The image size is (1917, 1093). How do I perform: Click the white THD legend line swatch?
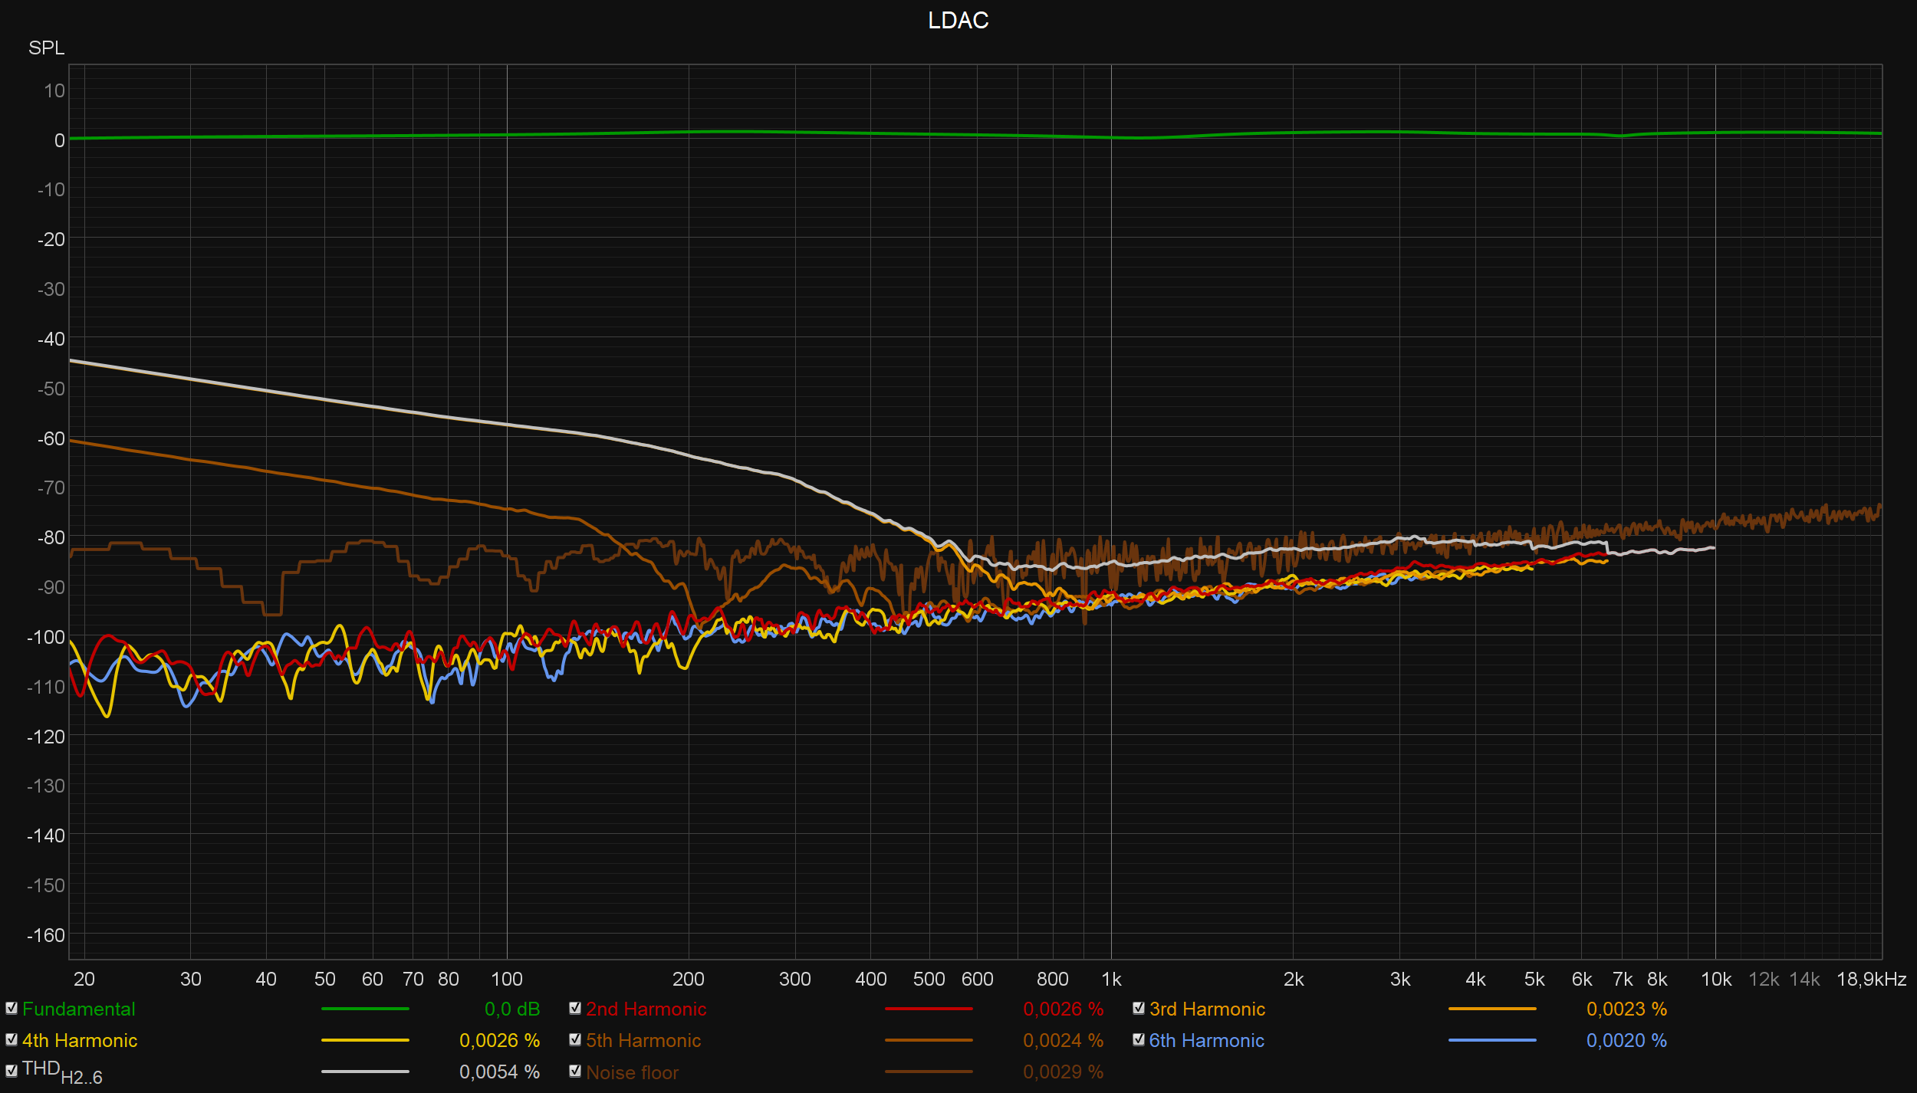[x=365, y=1072]
